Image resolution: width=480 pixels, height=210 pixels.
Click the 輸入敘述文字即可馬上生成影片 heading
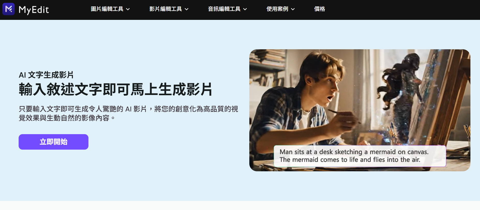point(116,90)
